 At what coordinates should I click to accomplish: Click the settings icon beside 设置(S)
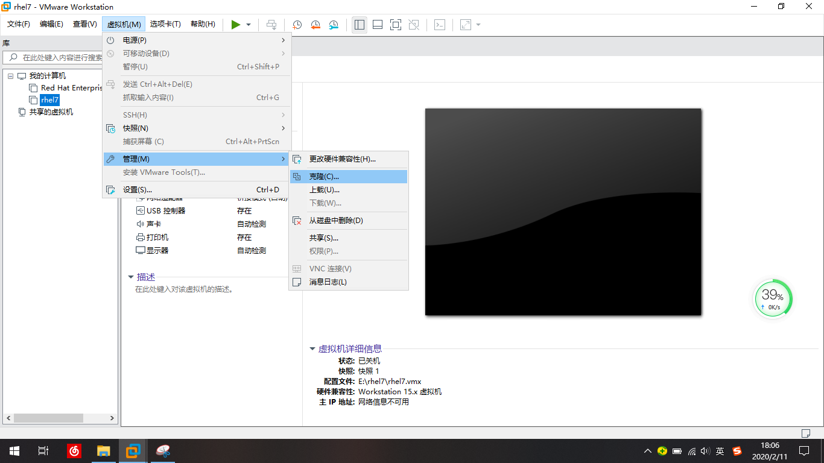coord(110,190)
